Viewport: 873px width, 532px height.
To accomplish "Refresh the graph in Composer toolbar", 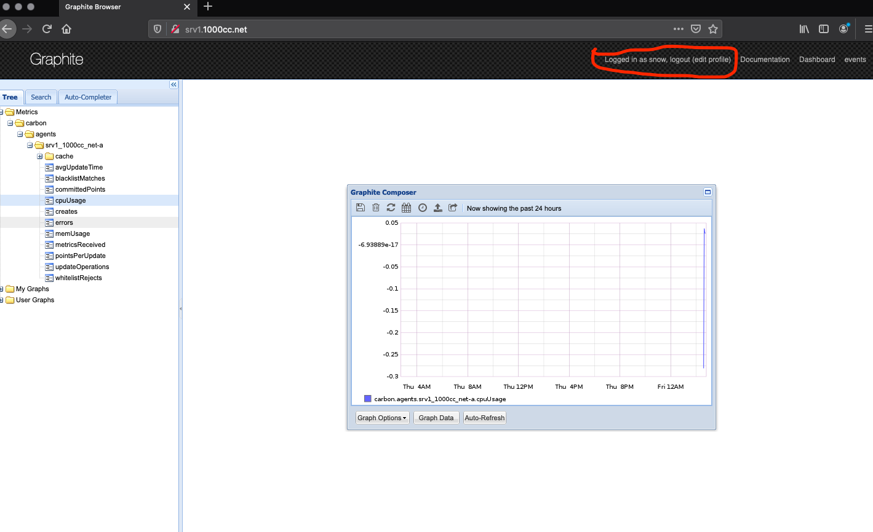I will [x=391, y=208].
